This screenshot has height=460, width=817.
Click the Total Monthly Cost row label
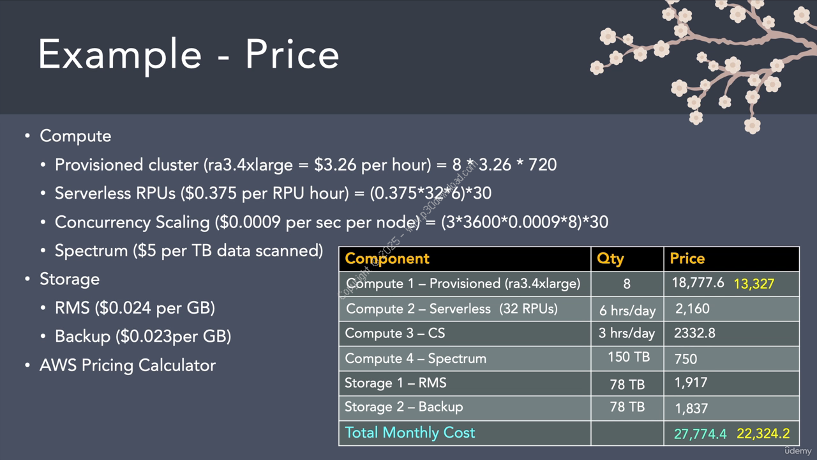pyautogui.click(x=410, y=433)
